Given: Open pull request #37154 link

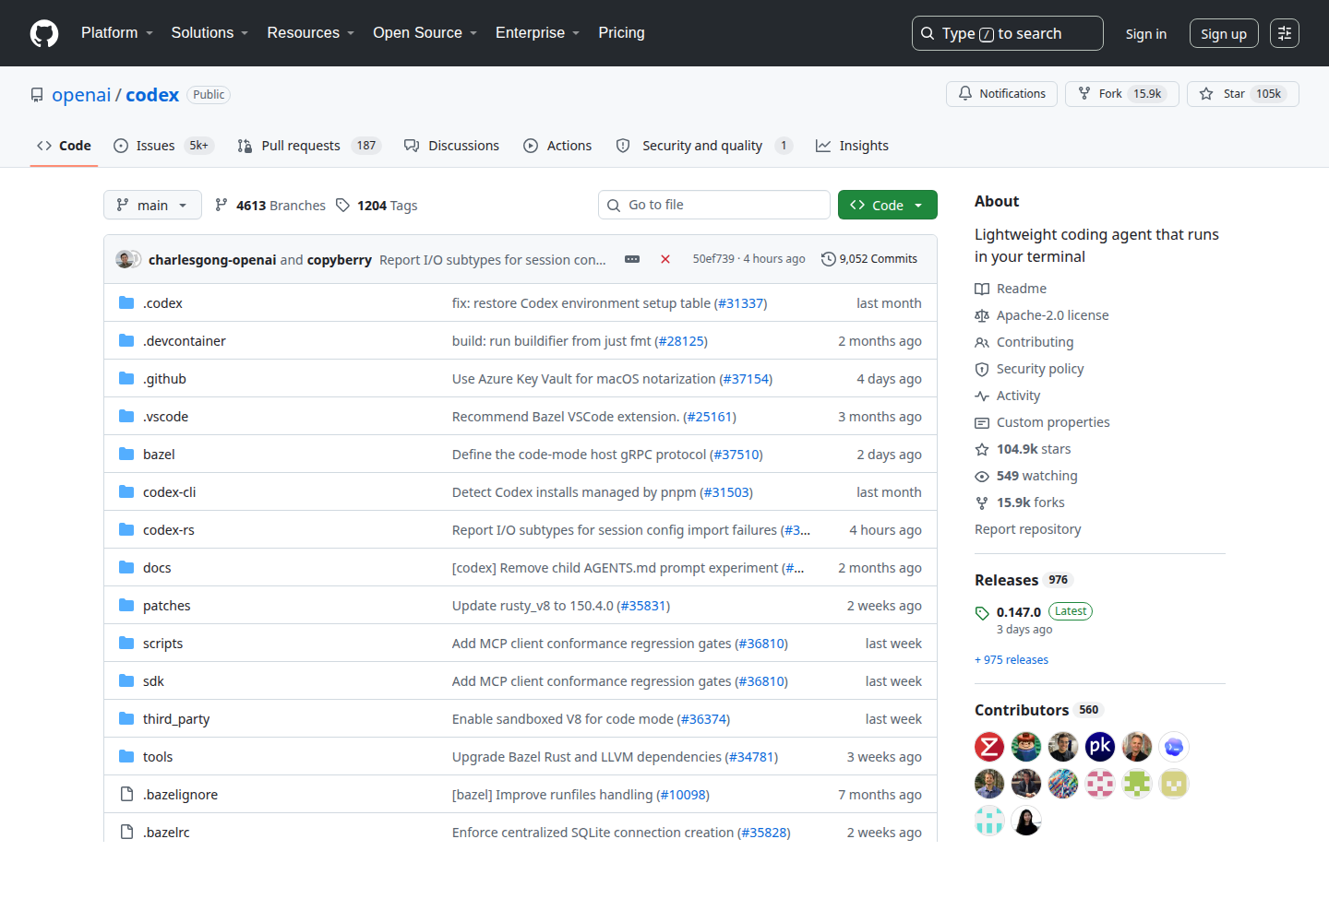Looking at the screenshot, I should [746, 379].
